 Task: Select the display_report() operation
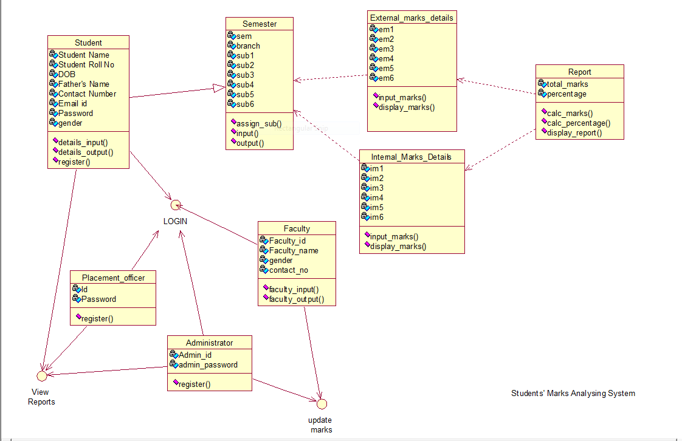[574, 133]
